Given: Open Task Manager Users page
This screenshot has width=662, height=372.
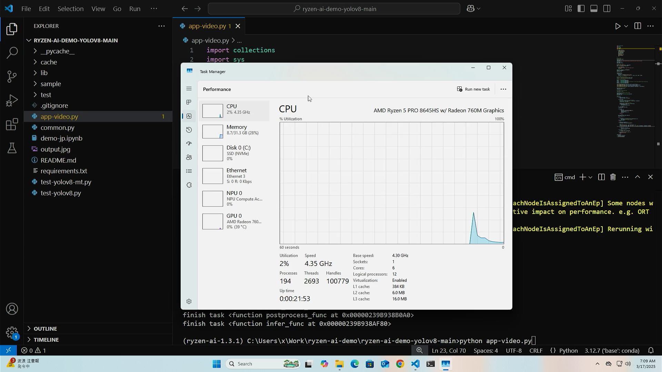Looking at the screenshot, I should pos(189,157).
